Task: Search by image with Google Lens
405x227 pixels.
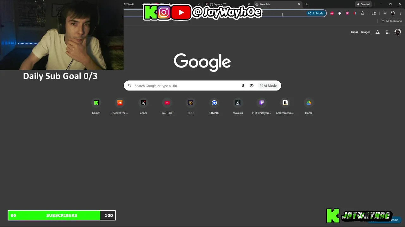Action: point(252,86)
